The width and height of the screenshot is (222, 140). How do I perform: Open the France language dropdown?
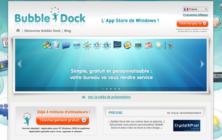pos(195,9)
